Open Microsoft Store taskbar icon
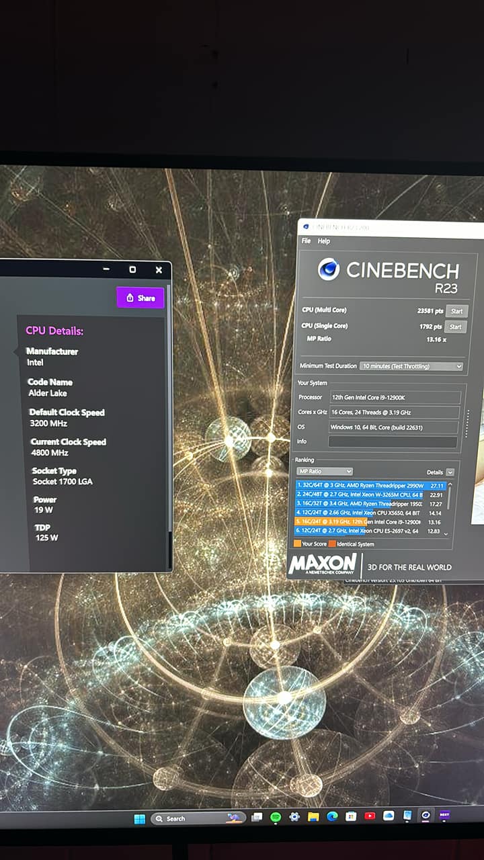Image resolution: width=484 pixels, height=860 pixels. pyautogui.click(x=351, y=816)
